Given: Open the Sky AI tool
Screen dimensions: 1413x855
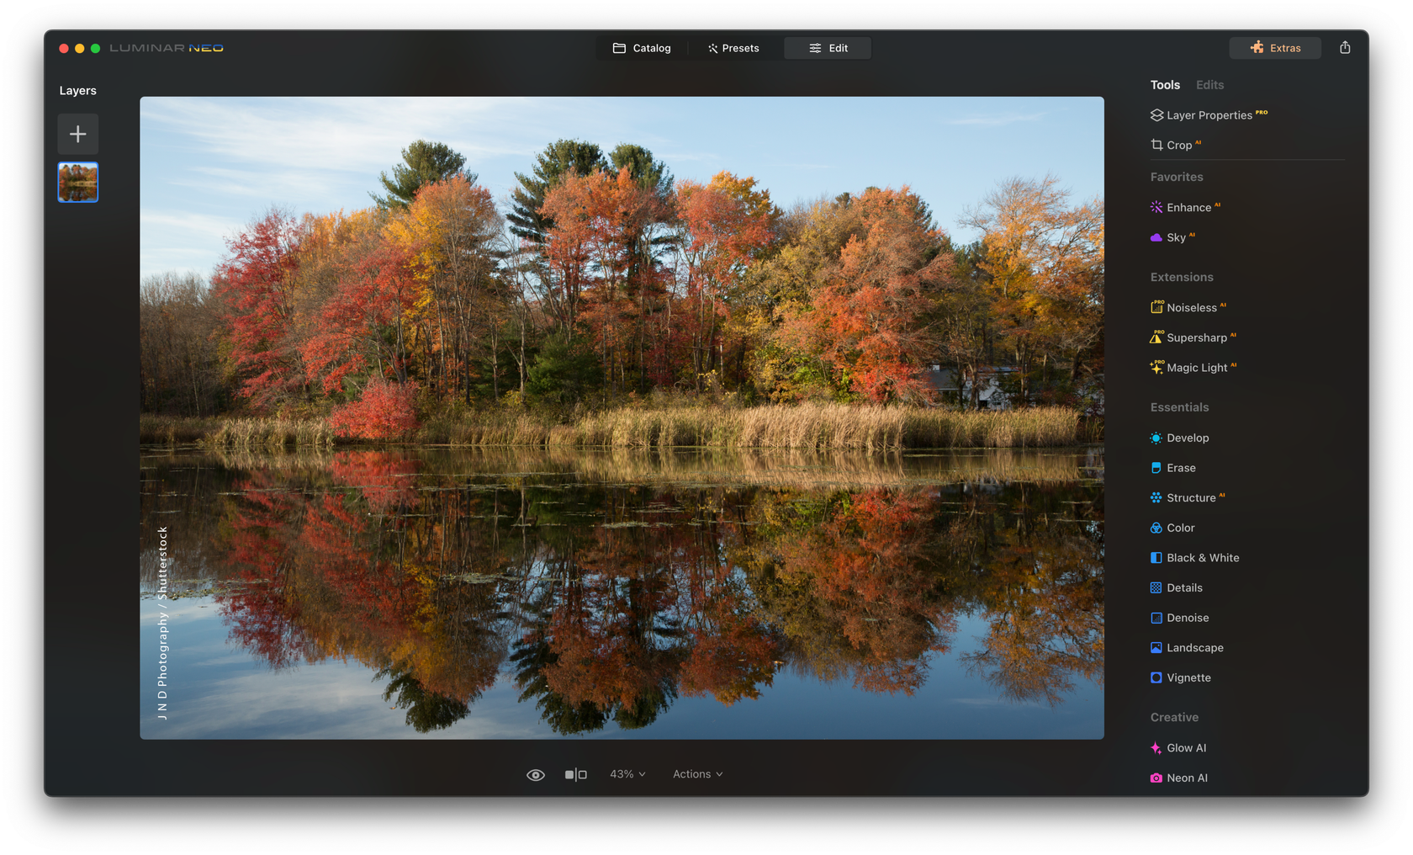Looking at the screenshot, I should click(x=1177, y=237).
